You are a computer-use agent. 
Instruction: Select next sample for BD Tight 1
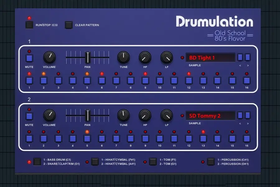click(x=248, y=57)
